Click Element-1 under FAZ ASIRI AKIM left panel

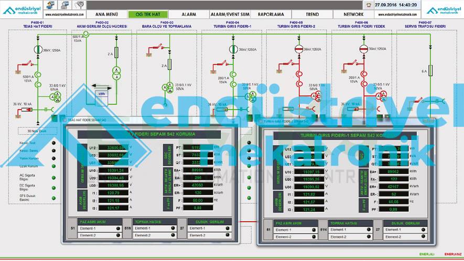[92, 229]
